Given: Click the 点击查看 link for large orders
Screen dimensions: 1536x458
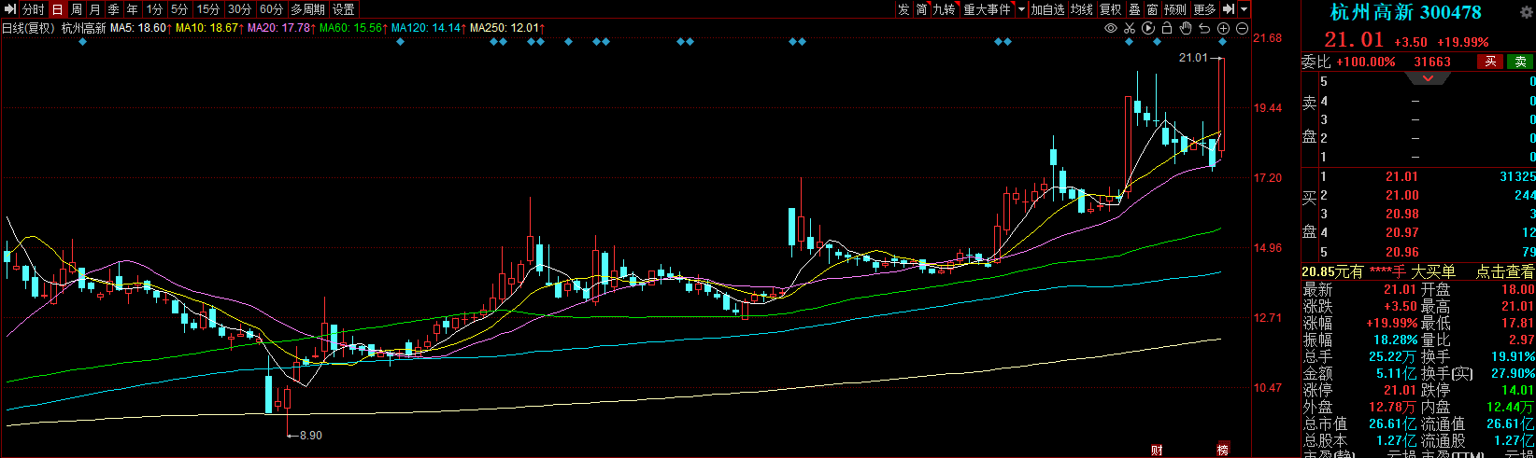Looking at the screenshot, I should tap(1504, 271).
